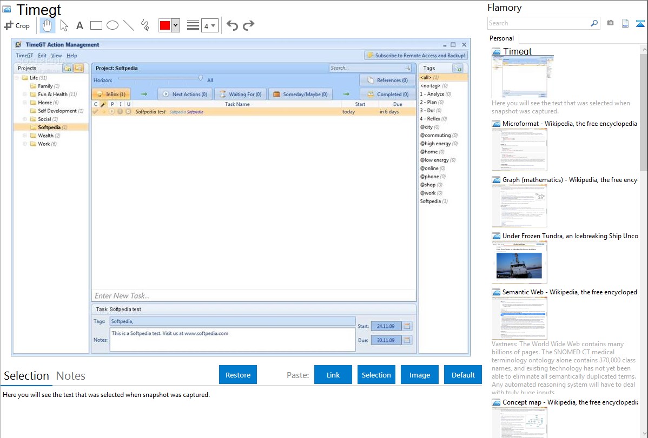This screenshot has width=648, height=438.
Task: Open the Under Frozen Tundra snapshot thumbnail
Action: (519, 262)
